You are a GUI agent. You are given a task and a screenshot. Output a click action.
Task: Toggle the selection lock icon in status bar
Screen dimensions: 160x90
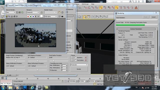click(x=62, y=81)
